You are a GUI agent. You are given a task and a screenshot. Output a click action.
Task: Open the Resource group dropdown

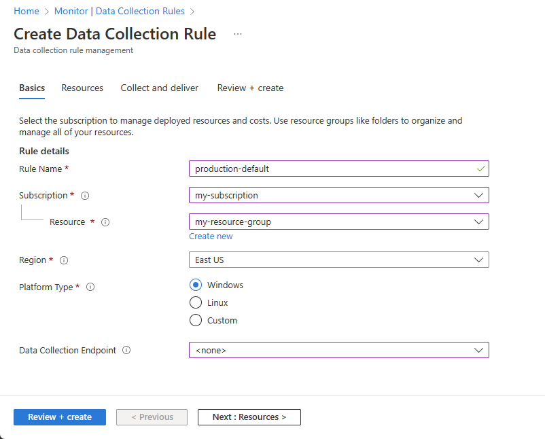(x=338, y=222)
